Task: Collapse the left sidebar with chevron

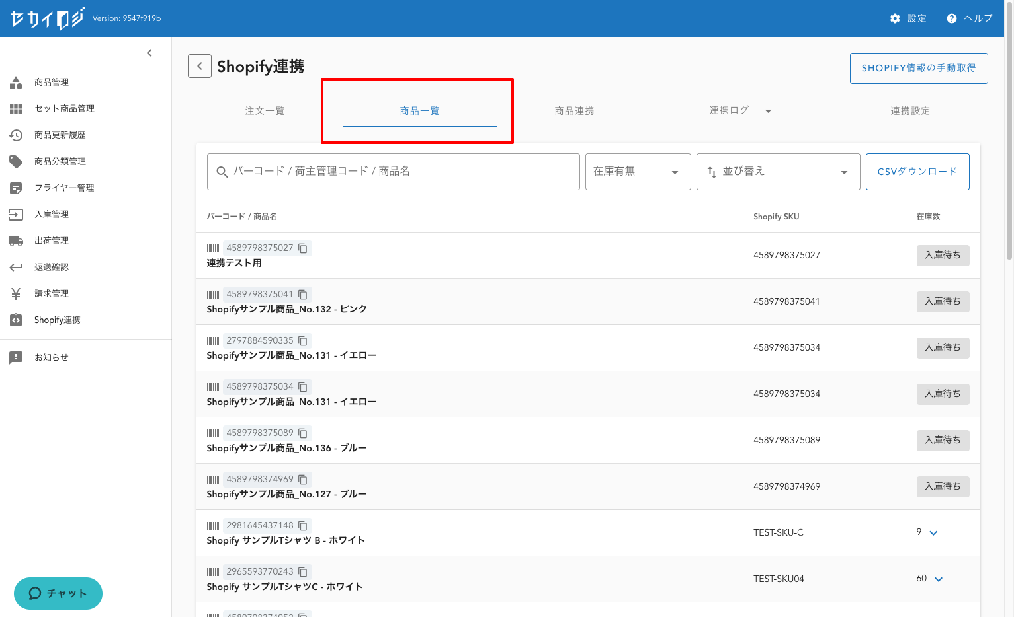Action: point(149,53)
